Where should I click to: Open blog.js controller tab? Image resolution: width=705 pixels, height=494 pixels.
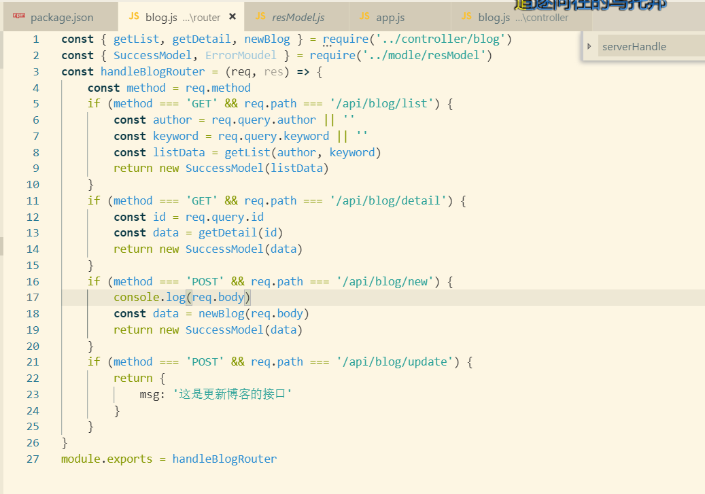coord(523,18)
